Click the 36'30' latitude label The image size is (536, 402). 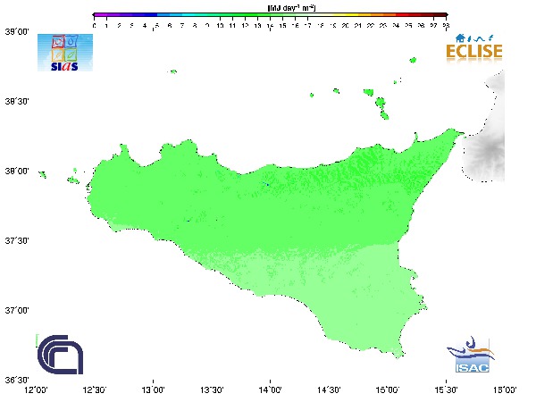click(17, 381)
